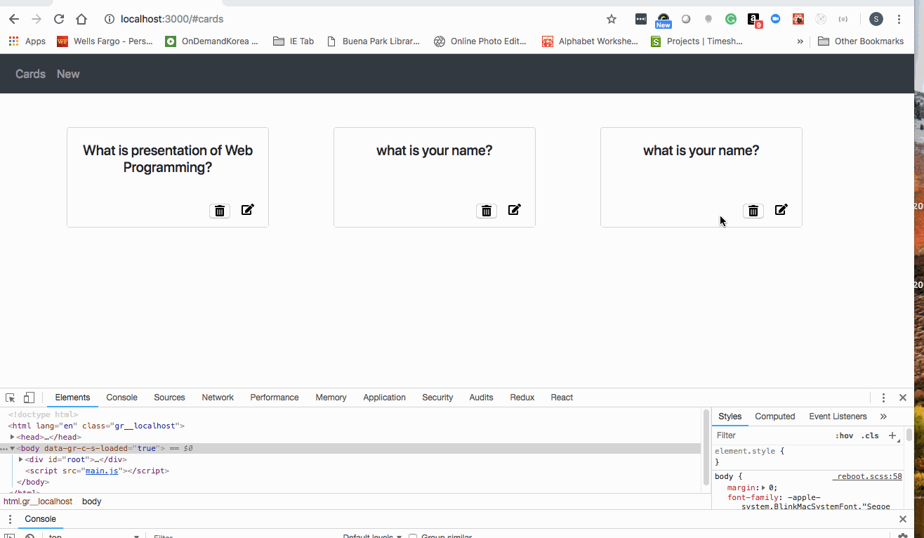The height and width of the screenshot is (538, 924).
Task: Open the 'Default levels' dropdown in Console
Action: (x=371, y=535)
